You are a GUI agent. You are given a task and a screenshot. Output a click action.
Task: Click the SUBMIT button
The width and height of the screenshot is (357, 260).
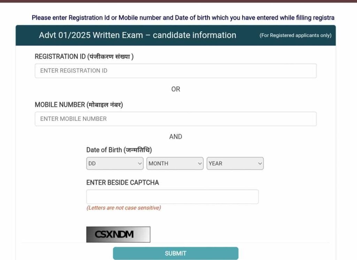(176, 253)
